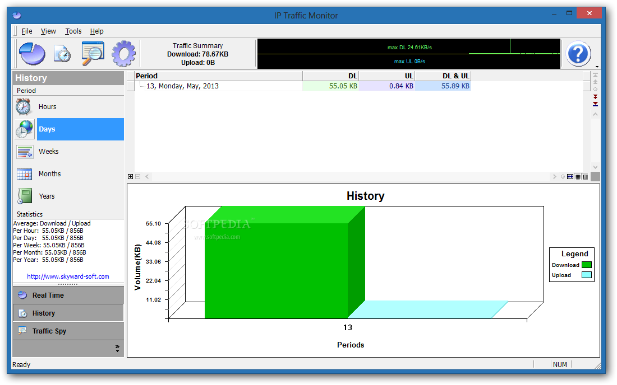Open settings gear toolbar icon
Screen dimensions: 617x385
pyautogui.click(x=123, y=53)
